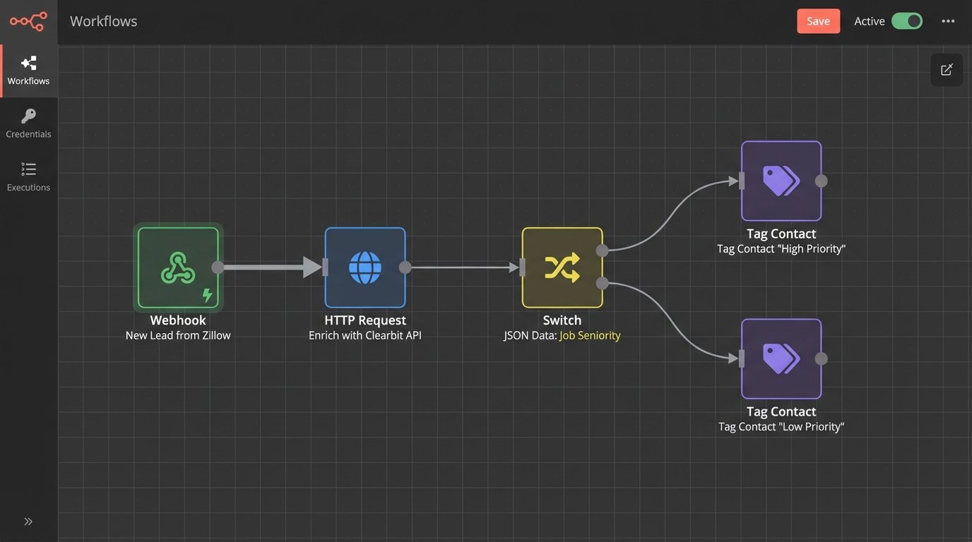The image size is (972, 542).
Task: Open the three-dot more options menu
Action: (x=948, y=21)
